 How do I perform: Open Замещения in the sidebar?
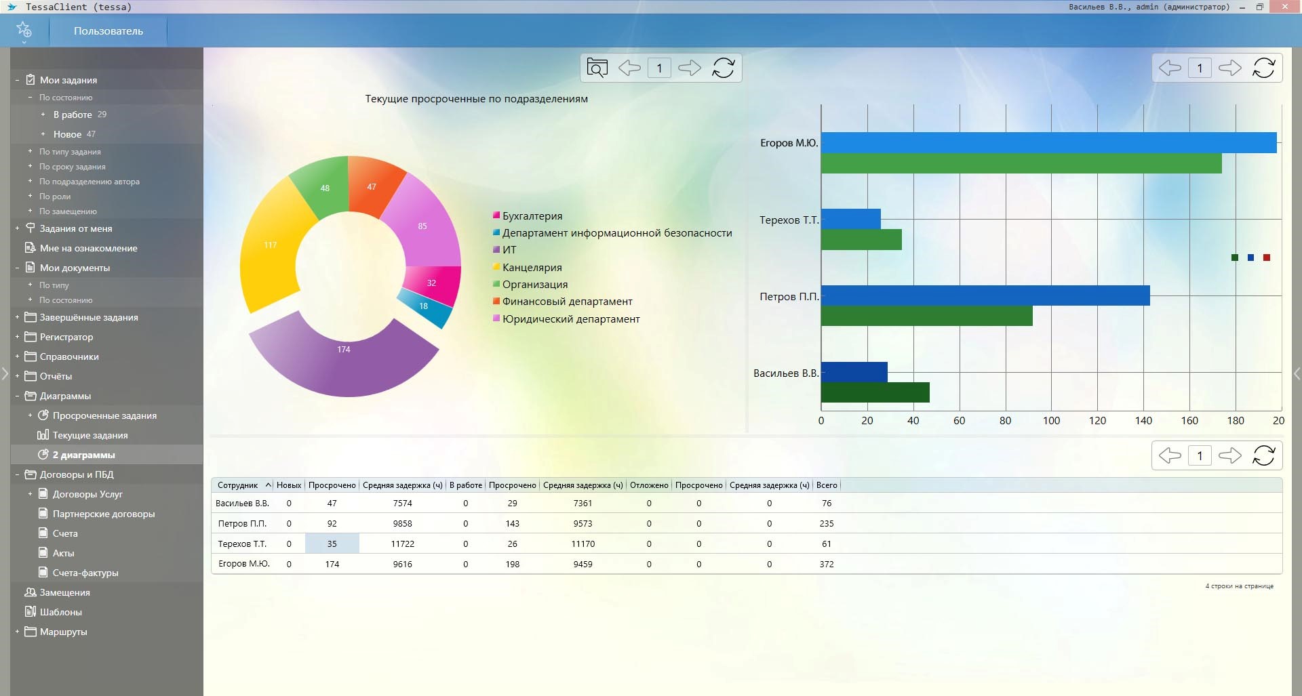[x=64, y=592]
